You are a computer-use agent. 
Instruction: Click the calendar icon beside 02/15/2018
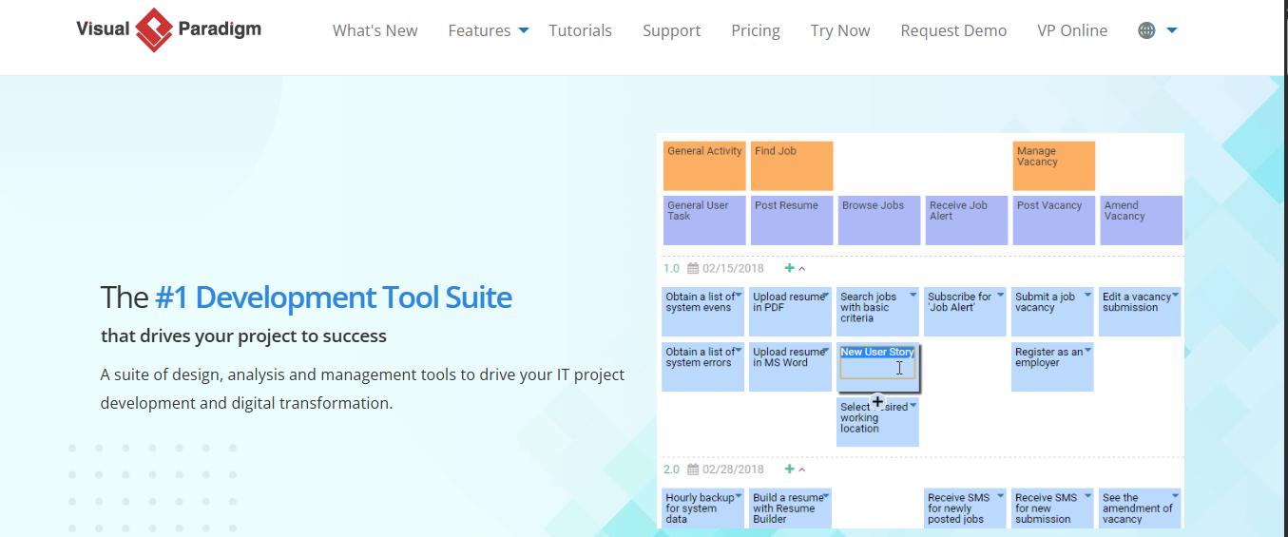point(693,269)
